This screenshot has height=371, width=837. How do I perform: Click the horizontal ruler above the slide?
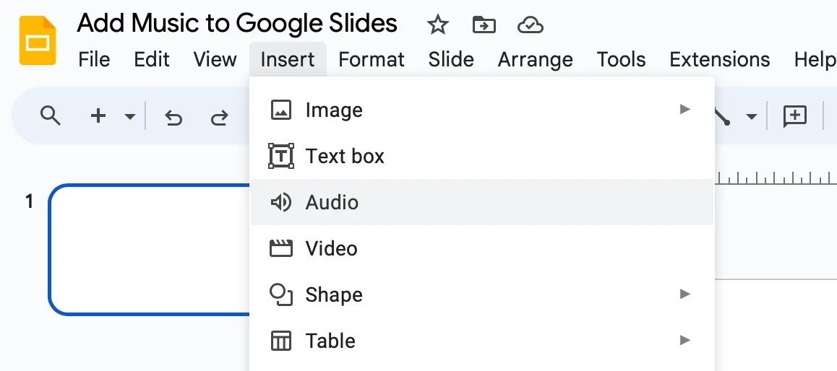775,178
